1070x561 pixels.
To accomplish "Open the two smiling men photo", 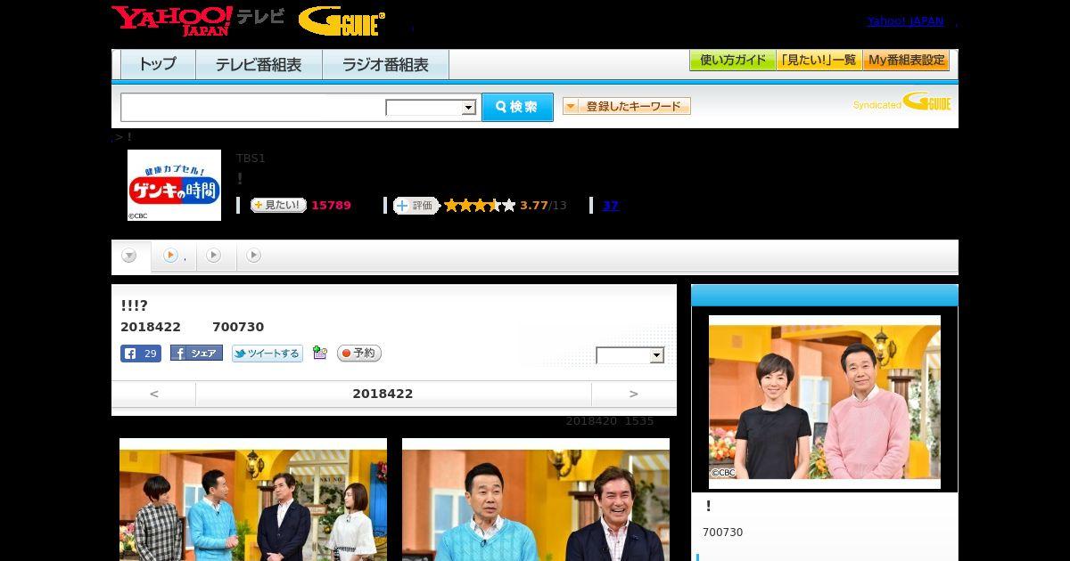I will coord(536,500).
